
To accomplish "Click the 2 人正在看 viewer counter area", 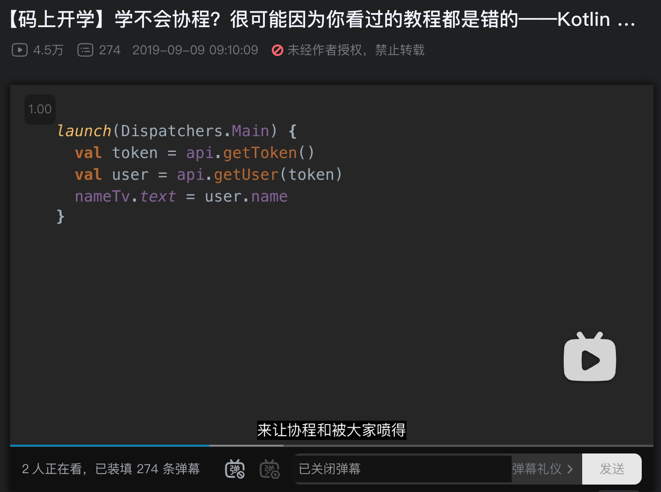I will pos(111,469).
